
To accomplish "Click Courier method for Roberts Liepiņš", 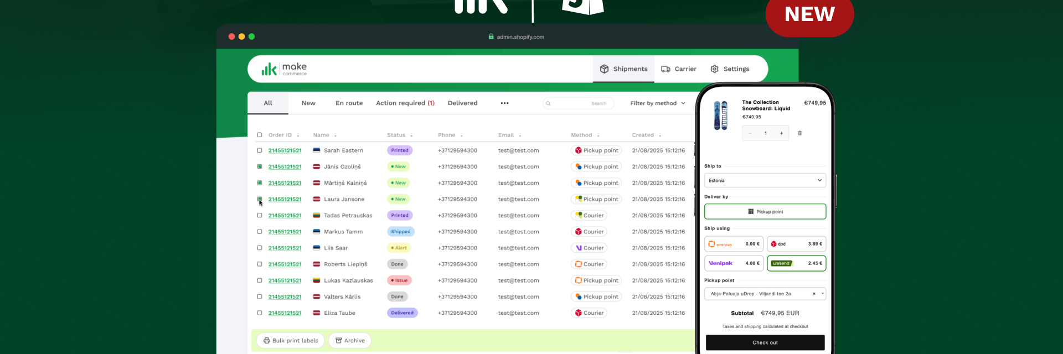I will click(590, 264).
